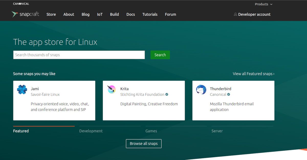
Task: Open Developer account link
Action: (x=254, y=14)
